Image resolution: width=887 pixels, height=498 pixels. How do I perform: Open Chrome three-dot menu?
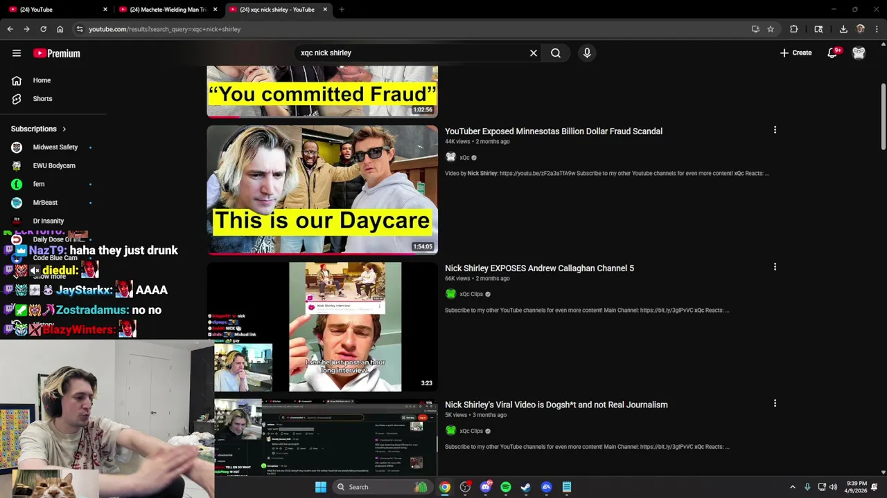click(877, 29)
